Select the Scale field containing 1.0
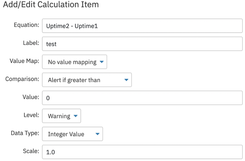The width and height of the screenshot is (245, 161). (x=142, y=152)
